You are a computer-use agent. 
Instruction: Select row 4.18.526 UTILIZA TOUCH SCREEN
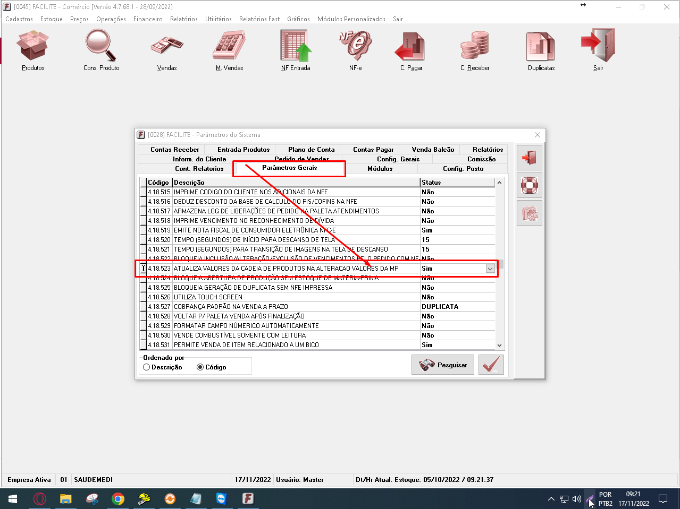pos(317,297)
